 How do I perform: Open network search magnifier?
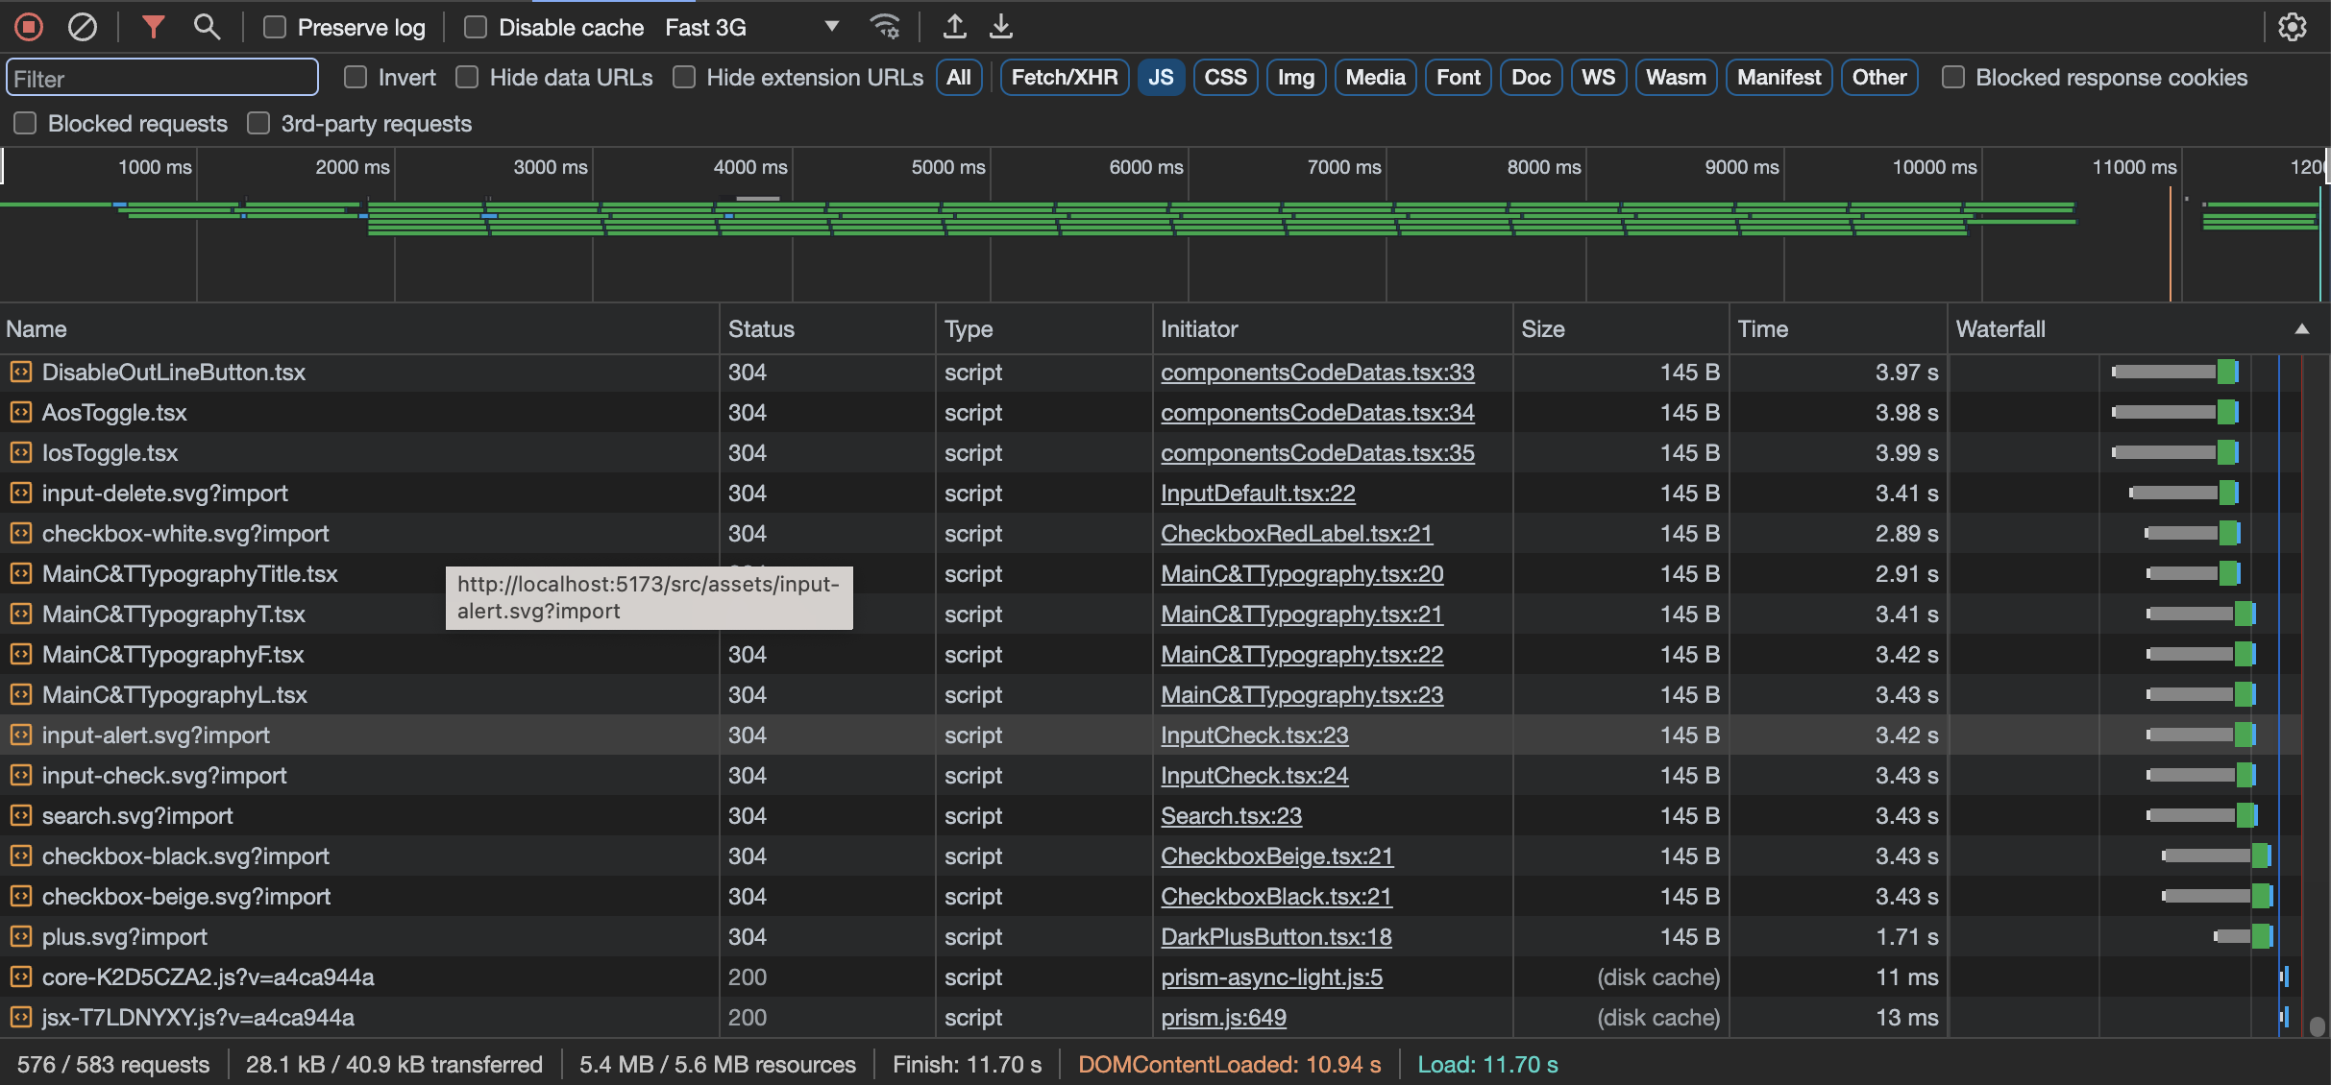[207, 27]
